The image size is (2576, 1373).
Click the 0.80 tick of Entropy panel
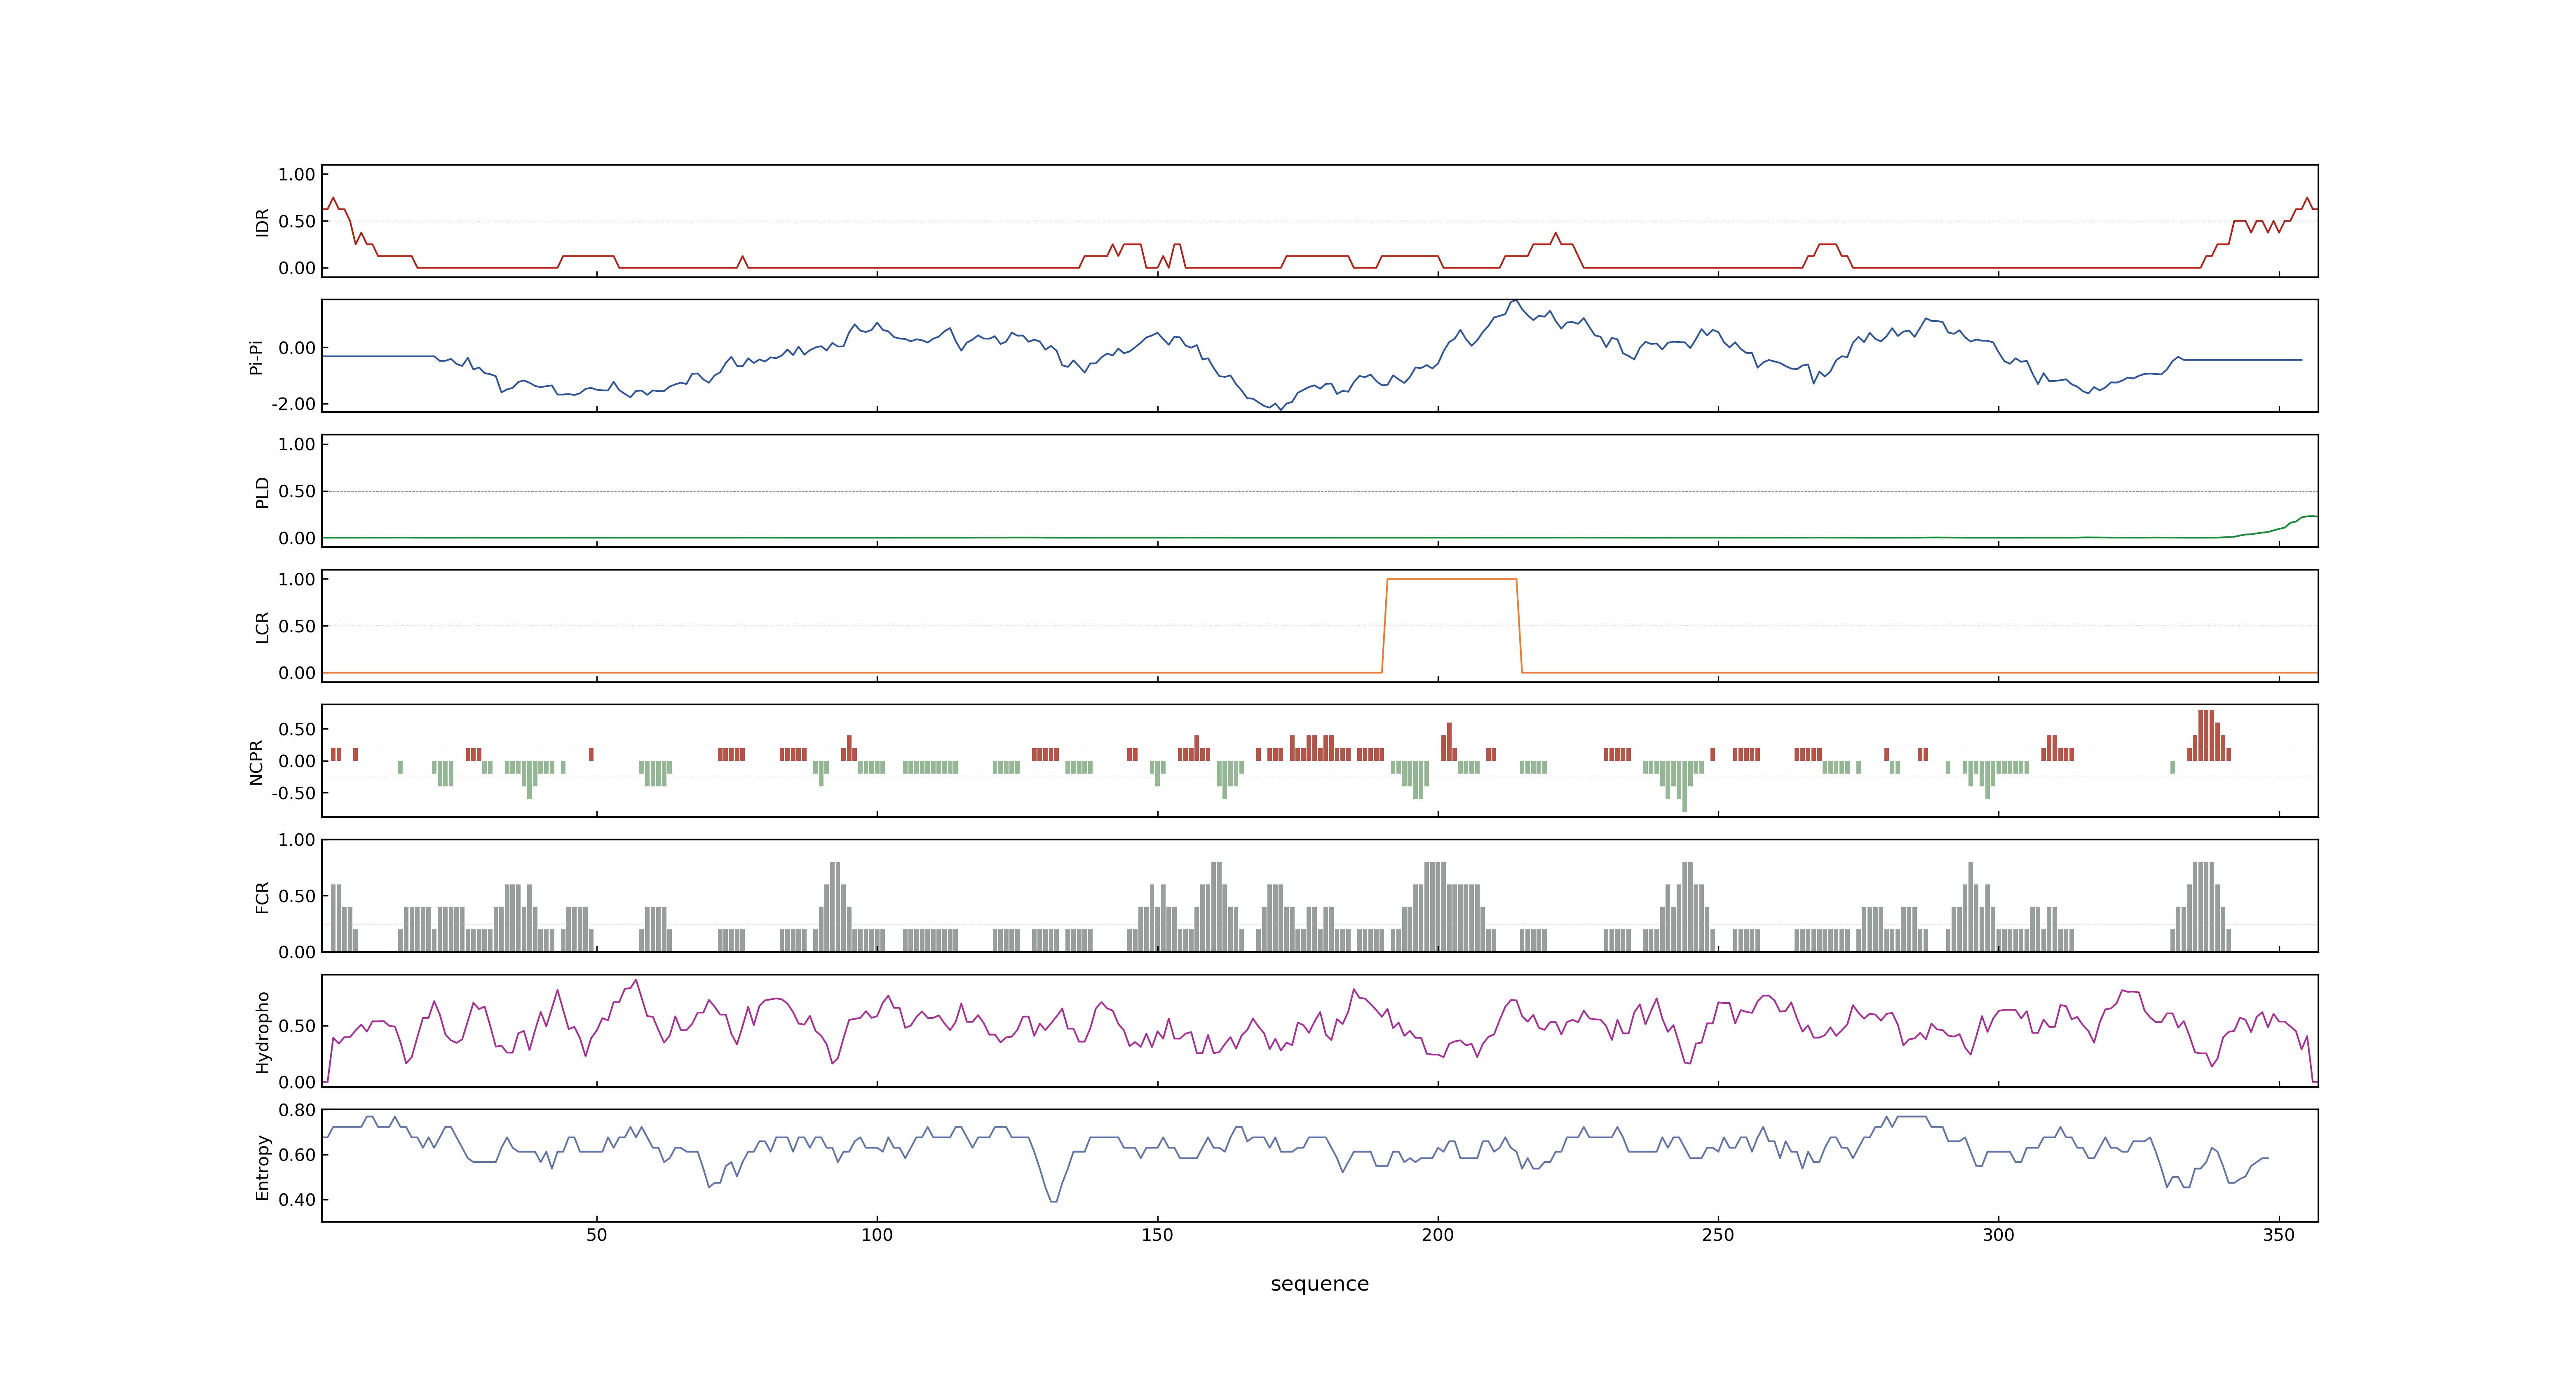tap(297, 1110)
